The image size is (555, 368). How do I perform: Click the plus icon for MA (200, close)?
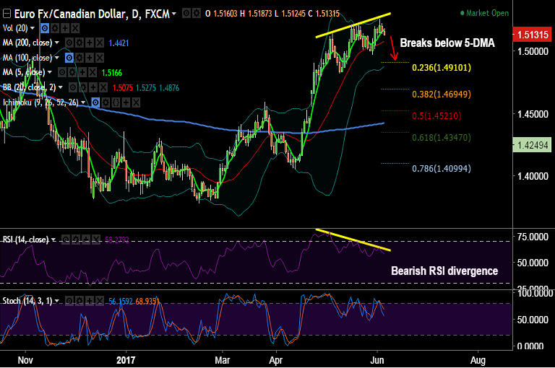[90, 43]
